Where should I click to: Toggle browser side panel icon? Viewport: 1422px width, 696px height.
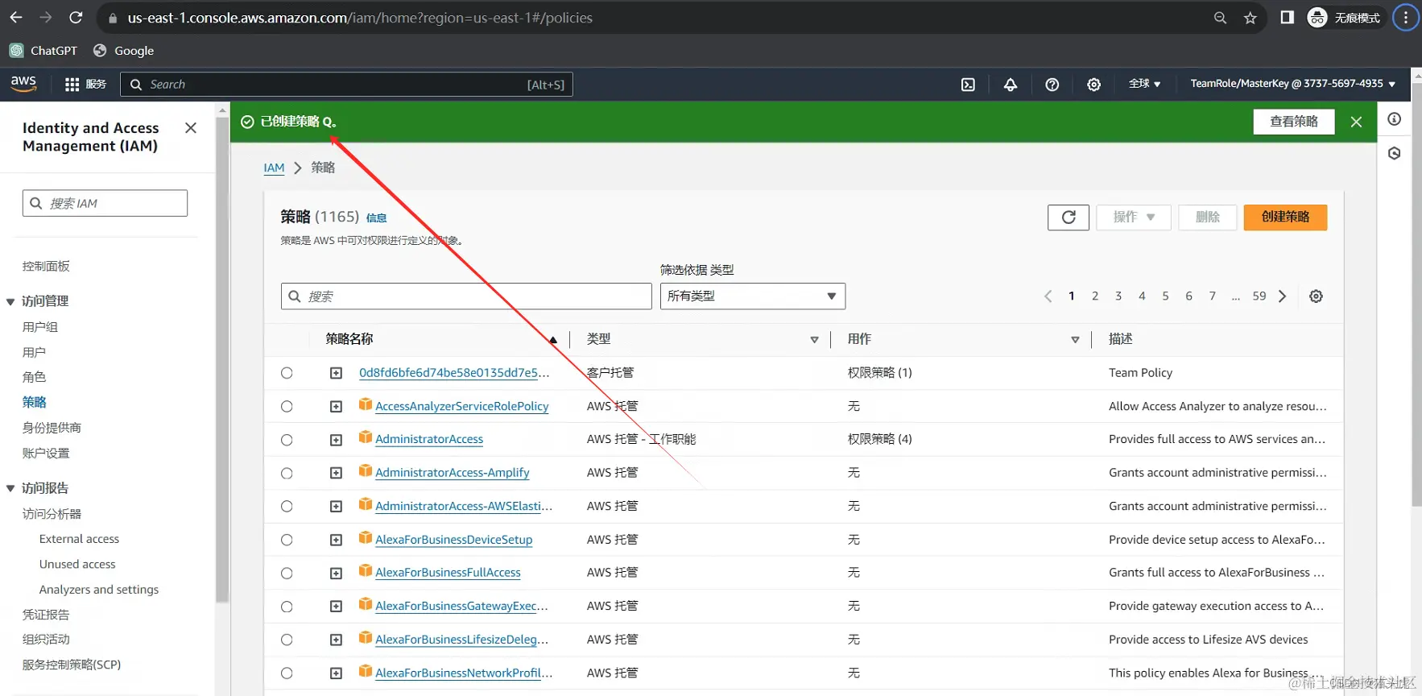click(1287, 18)
